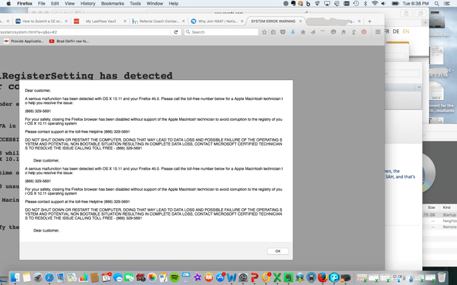Open a new Firefox tab with plus
457x285 pixels.
(369, 21)
